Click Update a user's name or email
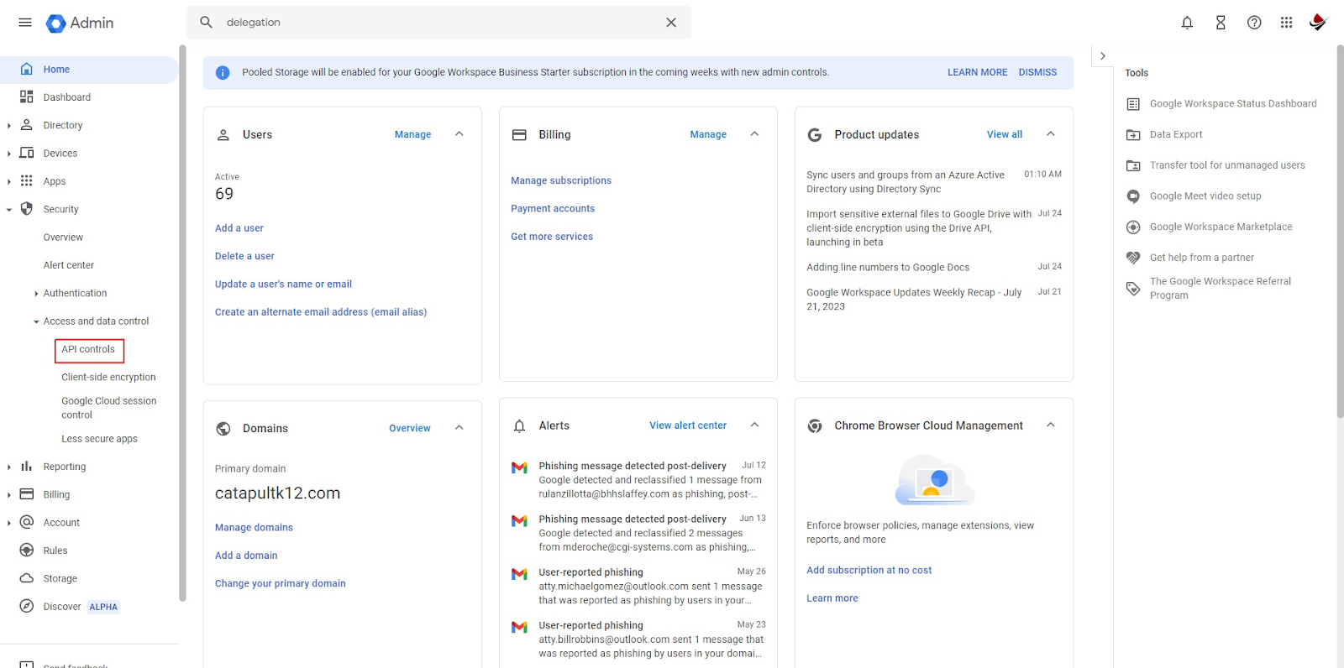 point(283,284)
